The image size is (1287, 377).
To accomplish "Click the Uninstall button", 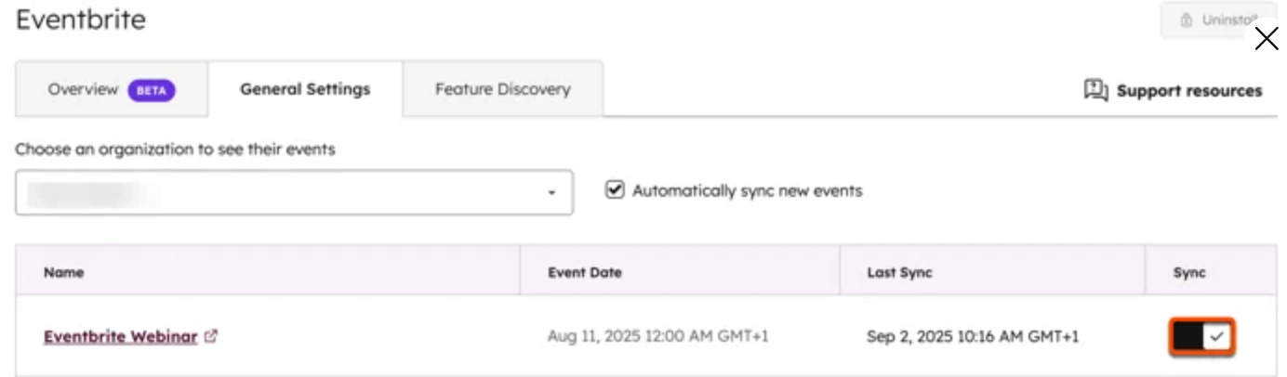I will click(x=1218, y=20).
